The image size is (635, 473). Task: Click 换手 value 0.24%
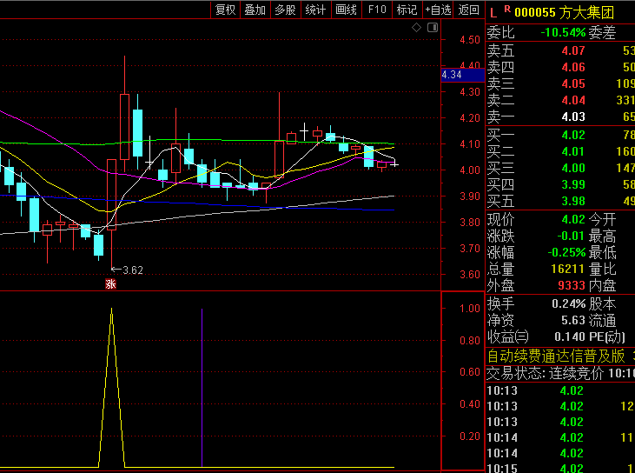coord(569,303)
